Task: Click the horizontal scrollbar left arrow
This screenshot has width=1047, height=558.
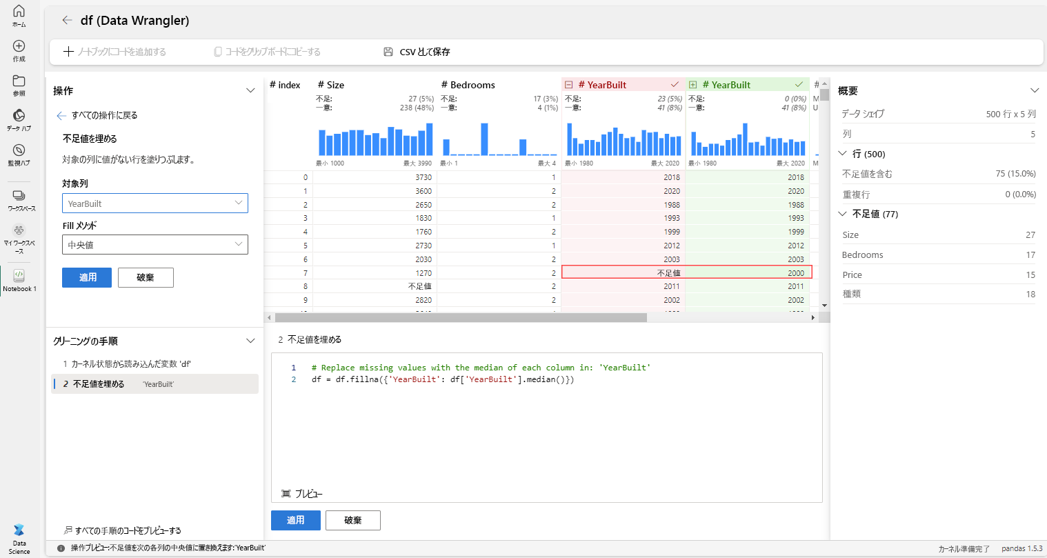Action: click(x=269, y=318)
